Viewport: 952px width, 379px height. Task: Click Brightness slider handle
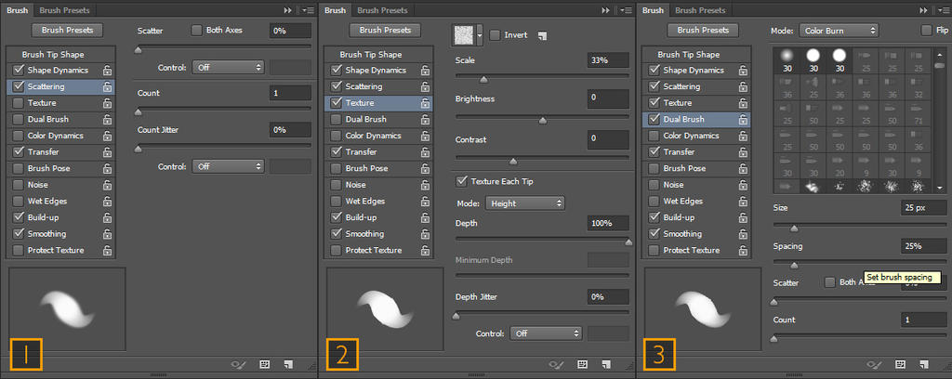[x=543, y=120]
